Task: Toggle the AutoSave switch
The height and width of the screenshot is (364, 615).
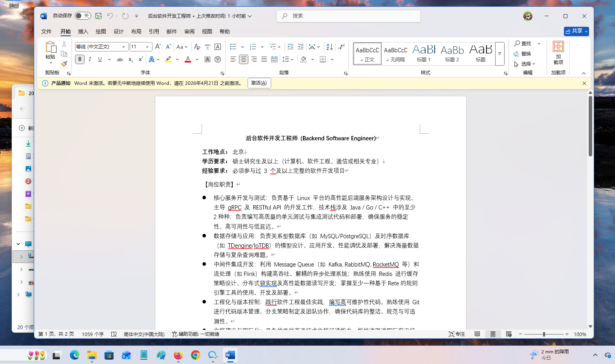Action: pyautogui.click(x=83, y=16)
